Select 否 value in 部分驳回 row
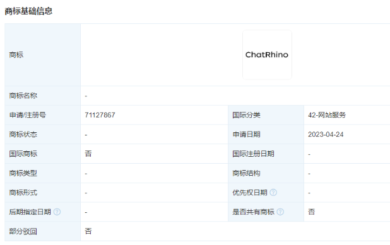Viewport: 390px width, 245px height. [x=88, y=231]
